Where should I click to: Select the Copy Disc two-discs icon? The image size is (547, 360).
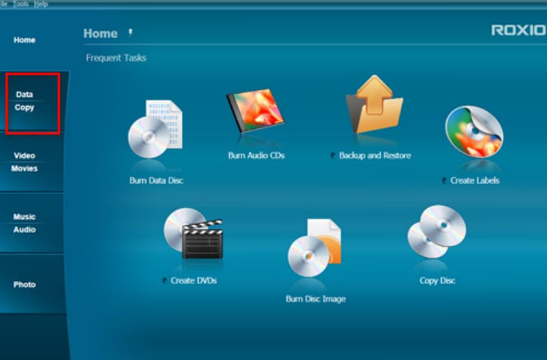(x=436, y=232)
